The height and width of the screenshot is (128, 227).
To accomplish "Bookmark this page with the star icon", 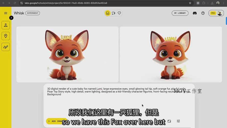I will pos(190,3).
